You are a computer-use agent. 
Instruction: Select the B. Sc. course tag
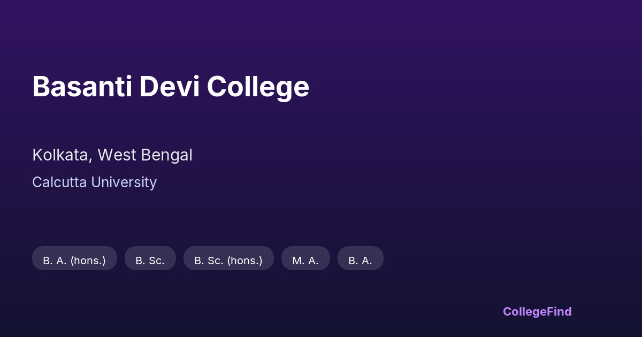click(150, 261)
